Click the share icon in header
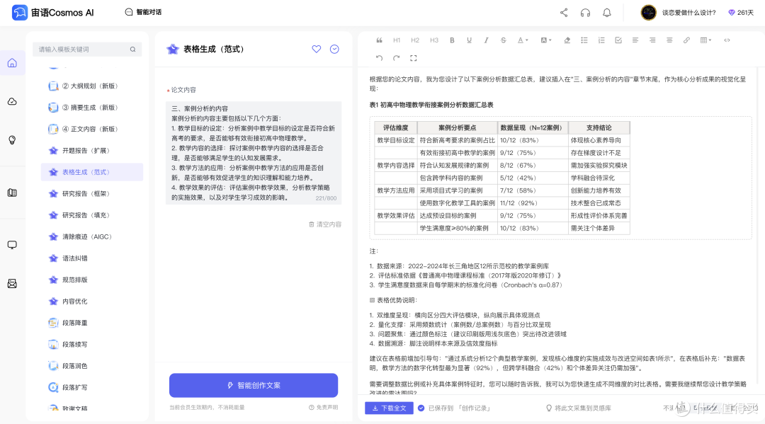This screenshot has height=424, width=765. tap(564, 13)
